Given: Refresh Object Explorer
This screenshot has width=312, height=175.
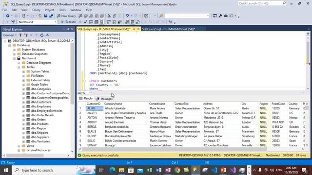Looking at the screenshot, I should click(42, 35).
